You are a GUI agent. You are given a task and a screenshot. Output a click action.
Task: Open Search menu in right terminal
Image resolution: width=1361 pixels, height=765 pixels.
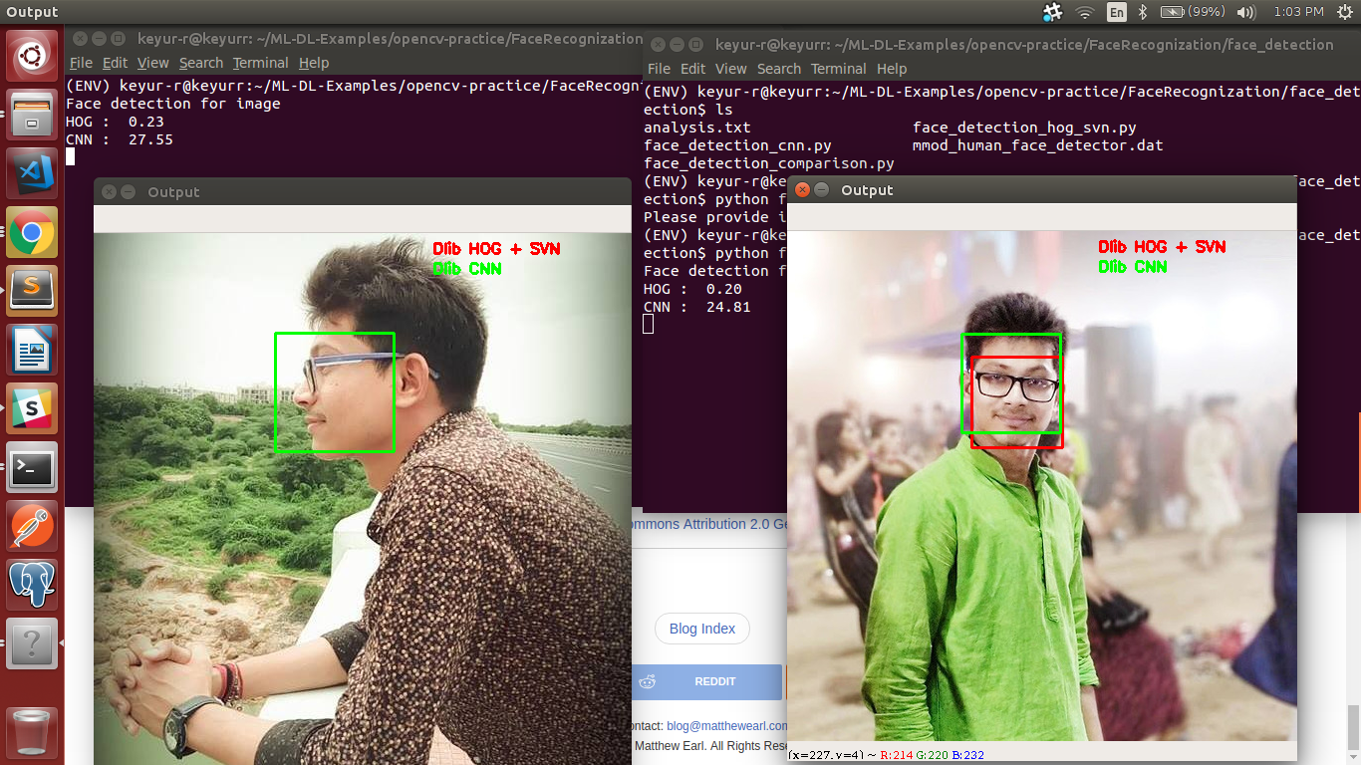coord(779,69)
